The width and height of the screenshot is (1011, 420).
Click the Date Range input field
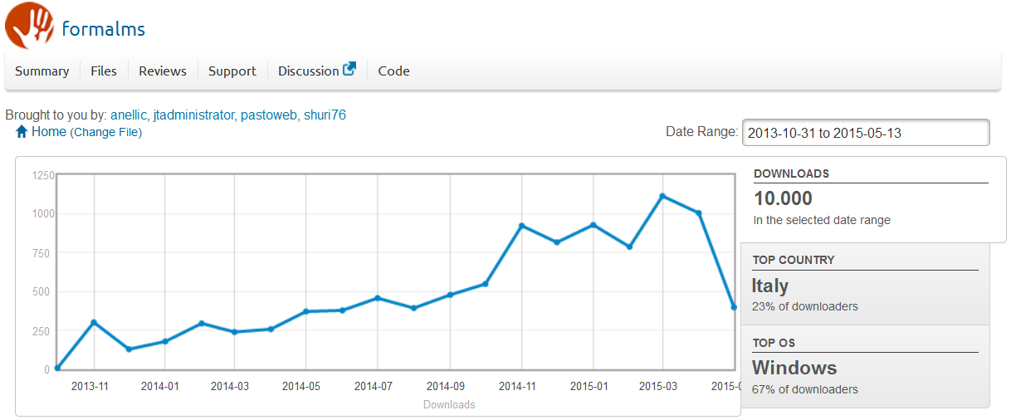point(865,133)
